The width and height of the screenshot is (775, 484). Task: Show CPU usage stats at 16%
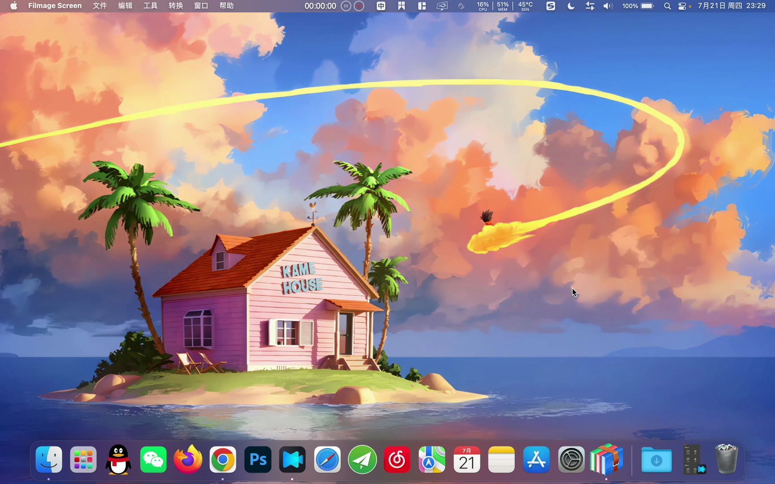point(483,6)
